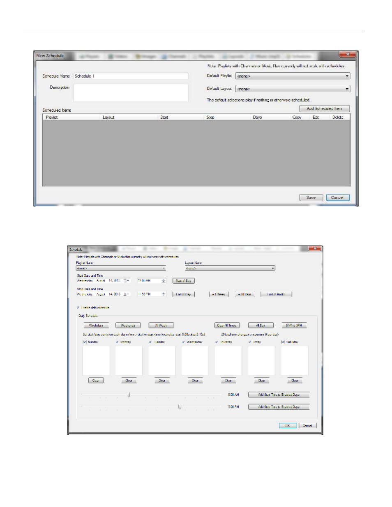Toggle the Friday checkbox

250,342
